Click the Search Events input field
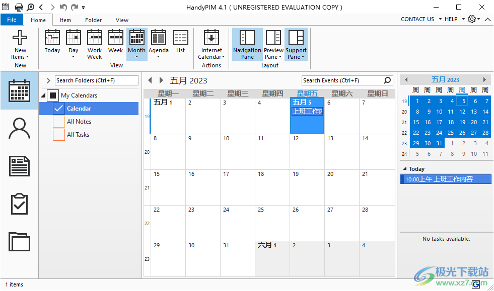The image size is (494, 291). tap(342, 80)
